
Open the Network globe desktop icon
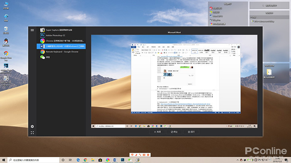tap(6, 18)
